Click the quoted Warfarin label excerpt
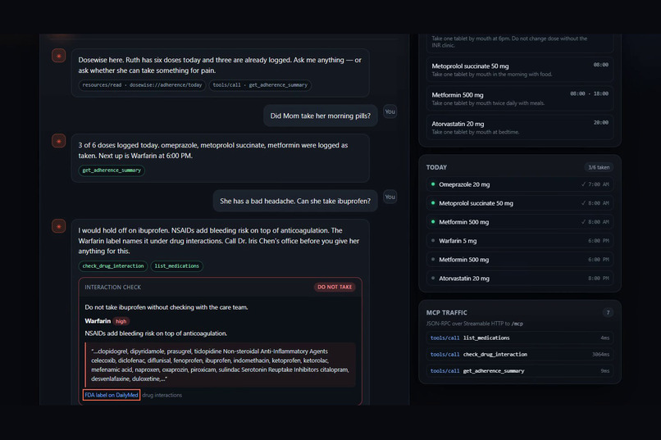This screenshot has height=440, width=661. pyautogui.click(x=220, y=365)
